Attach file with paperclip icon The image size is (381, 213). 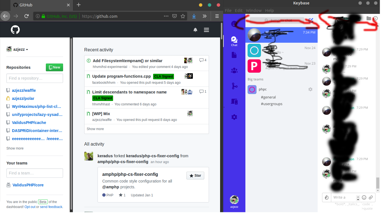371,197
